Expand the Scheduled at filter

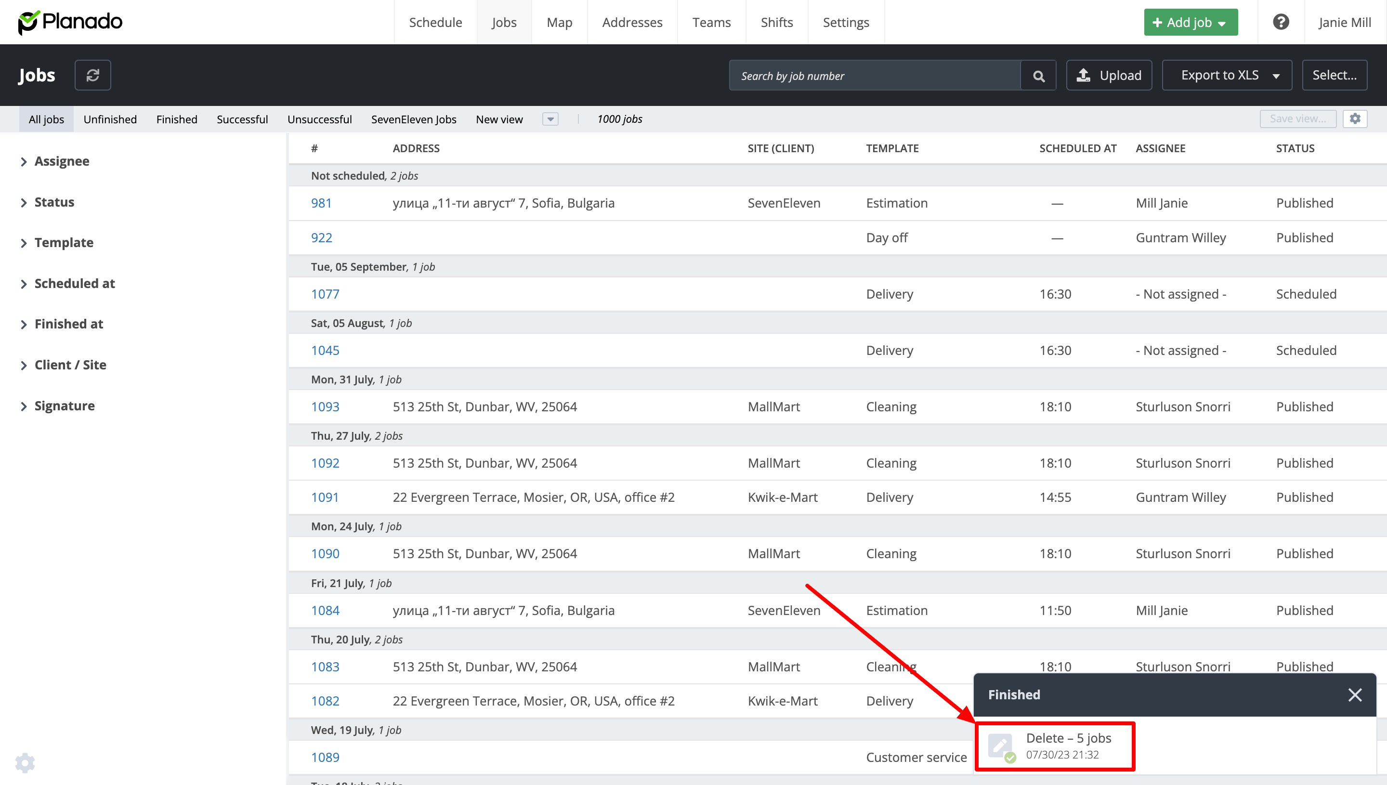74,284
